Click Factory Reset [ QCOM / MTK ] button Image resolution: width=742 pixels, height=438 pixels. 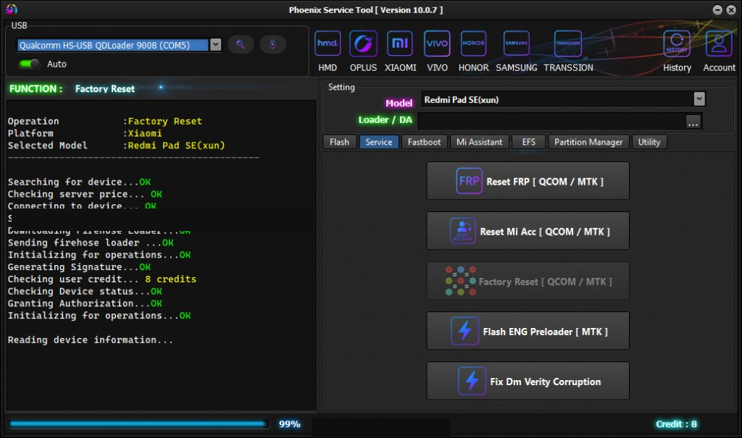[528, 282]
